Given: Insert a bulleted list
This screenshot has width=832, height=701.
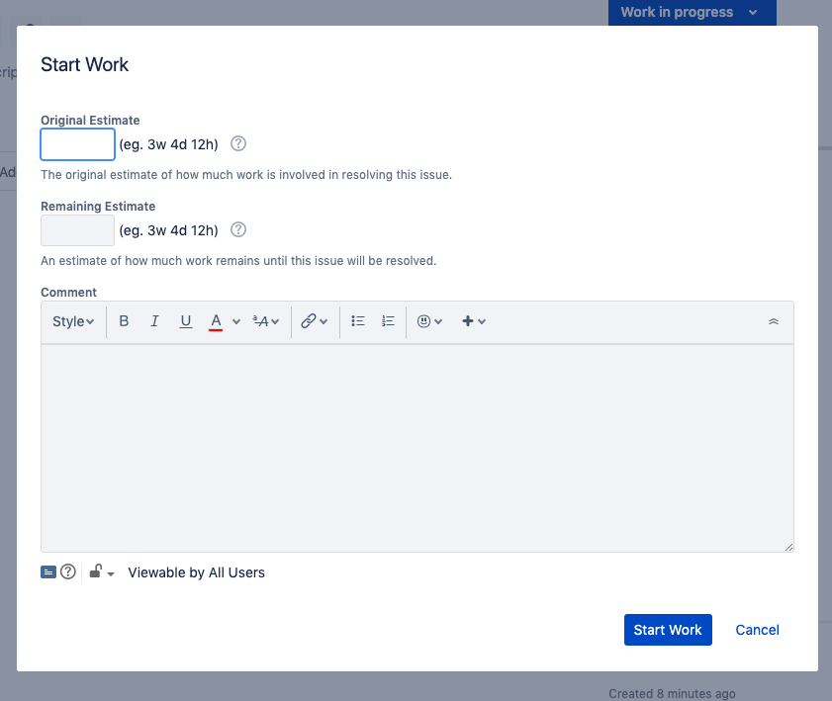Looking at the screenshot, I should [358, 321].
